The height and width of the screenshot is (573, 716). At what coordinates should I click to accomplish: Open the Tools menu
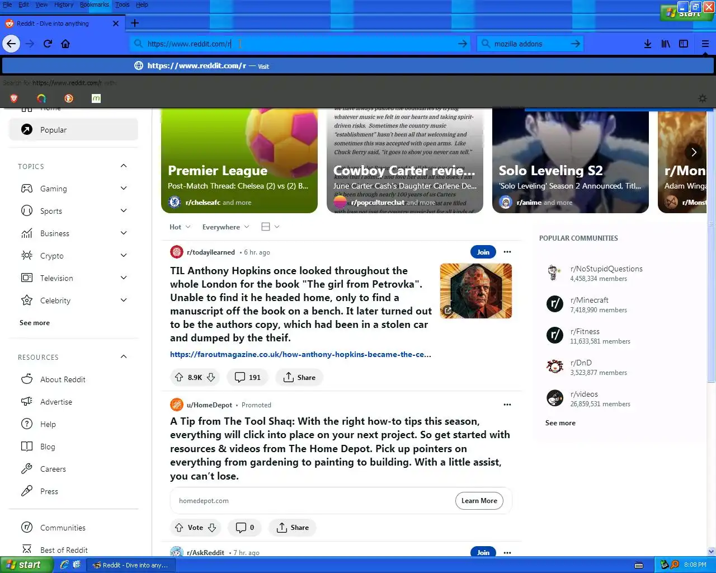tap(123, 4)
